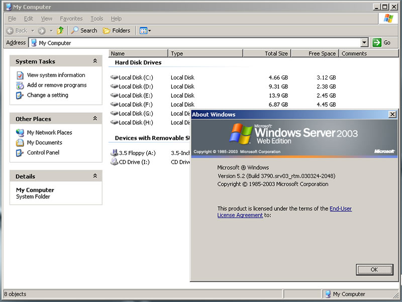Sort by the Type column header
Viewport: 402px width, 302px height.
point(206,53)
